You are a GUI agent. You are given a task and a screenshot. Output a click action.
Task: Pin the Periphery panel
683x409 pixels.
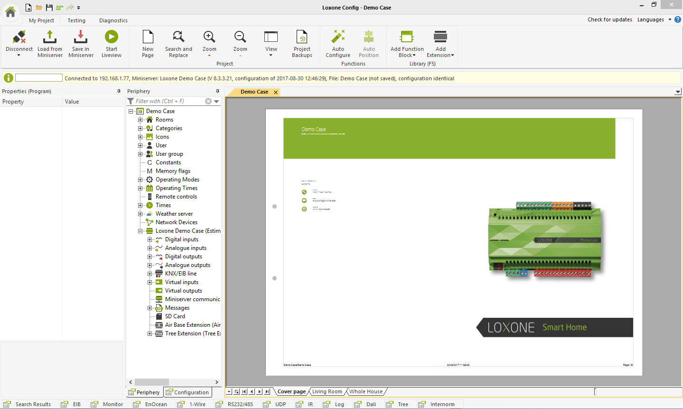[x=217, y=91]
